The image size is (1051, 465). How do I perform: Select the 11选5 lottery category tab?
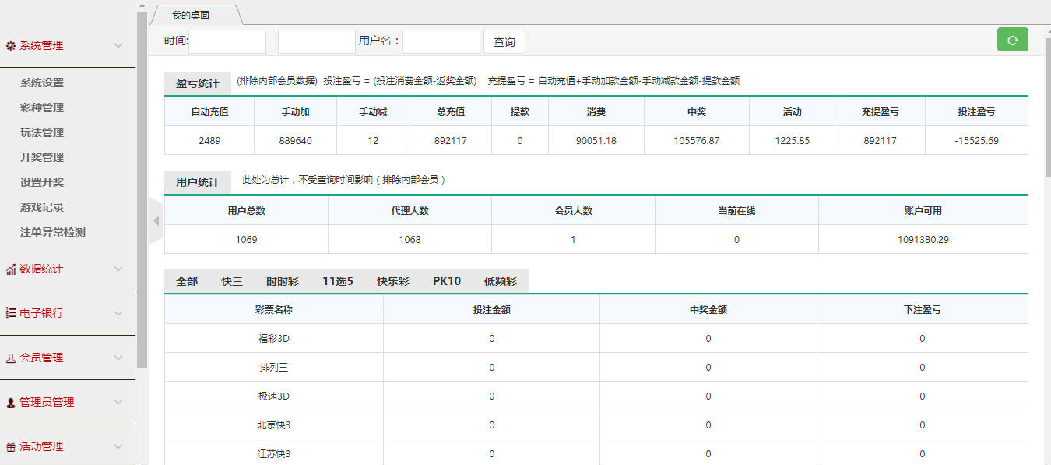coord(338,281)
